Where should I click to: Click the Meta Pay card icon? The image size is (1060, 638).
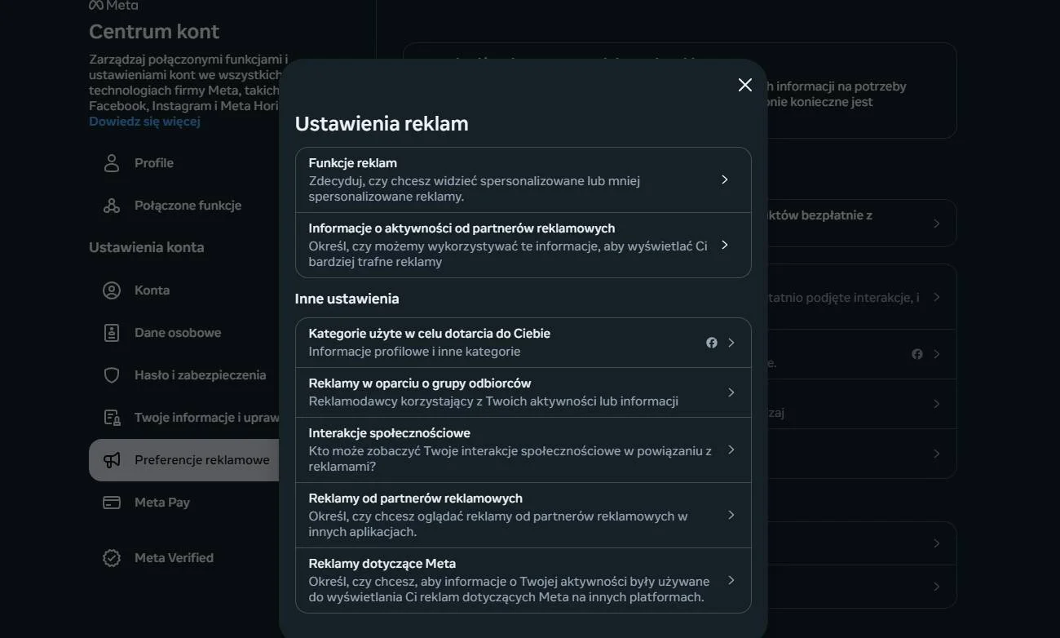pos(112,503)
